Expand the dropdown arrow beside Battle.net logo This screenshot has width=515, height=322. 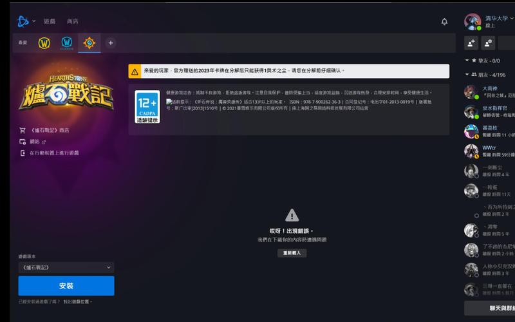point(33,21)
